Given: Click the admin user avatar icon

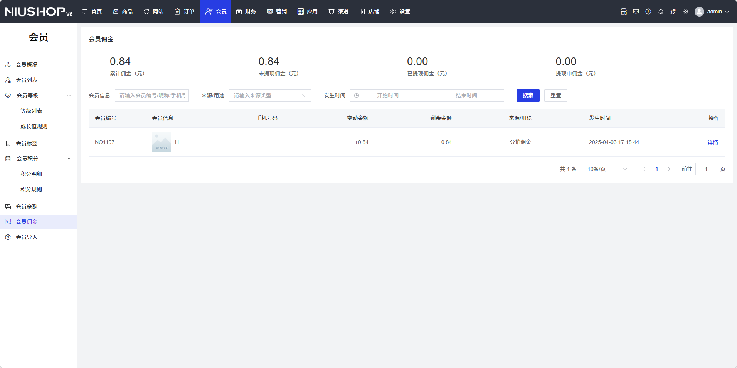Looking at the screenshot, I should point(699,12).
